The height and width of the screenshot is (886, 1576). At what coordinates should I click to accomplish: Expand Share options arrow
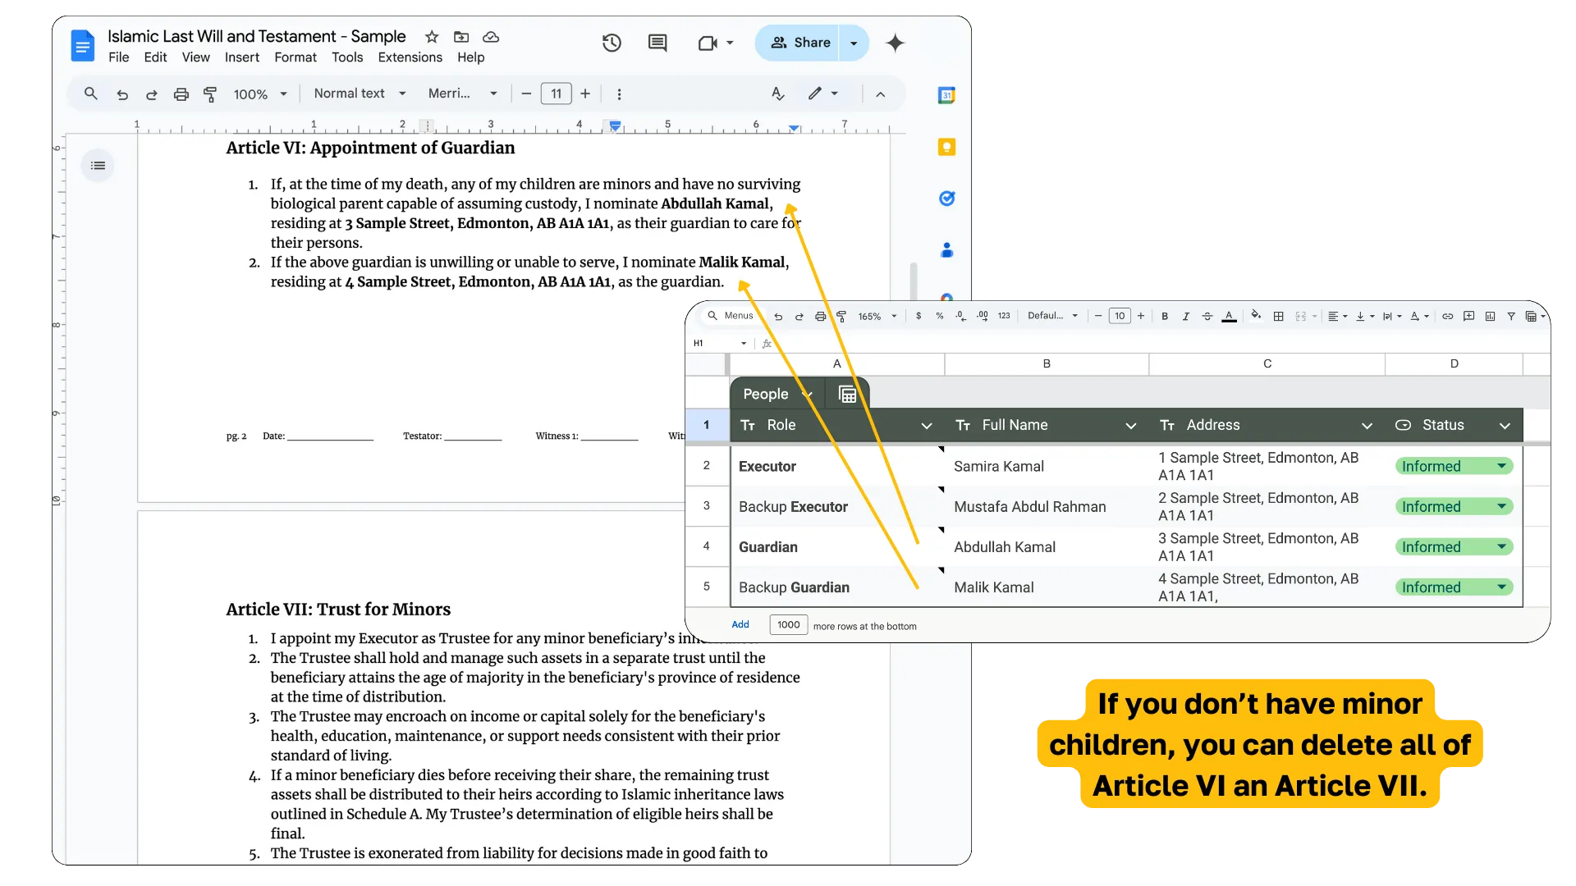click(854, 43)
